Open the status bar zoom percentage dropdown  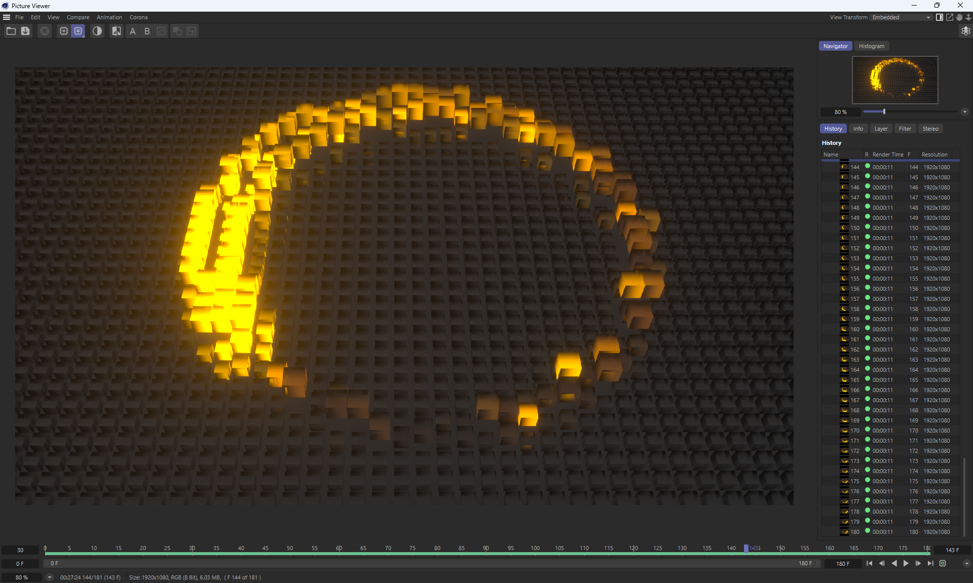click(49, 577)
